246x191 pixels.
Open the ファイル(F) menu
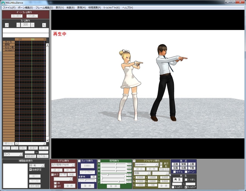pos(9,8)
